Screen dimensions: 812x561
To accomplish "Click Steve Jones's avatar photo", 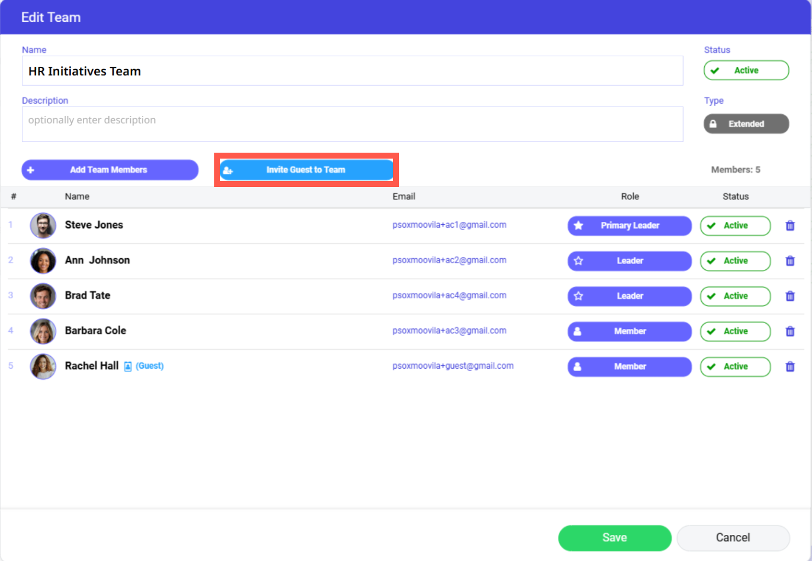I will [x=43, y=225].
